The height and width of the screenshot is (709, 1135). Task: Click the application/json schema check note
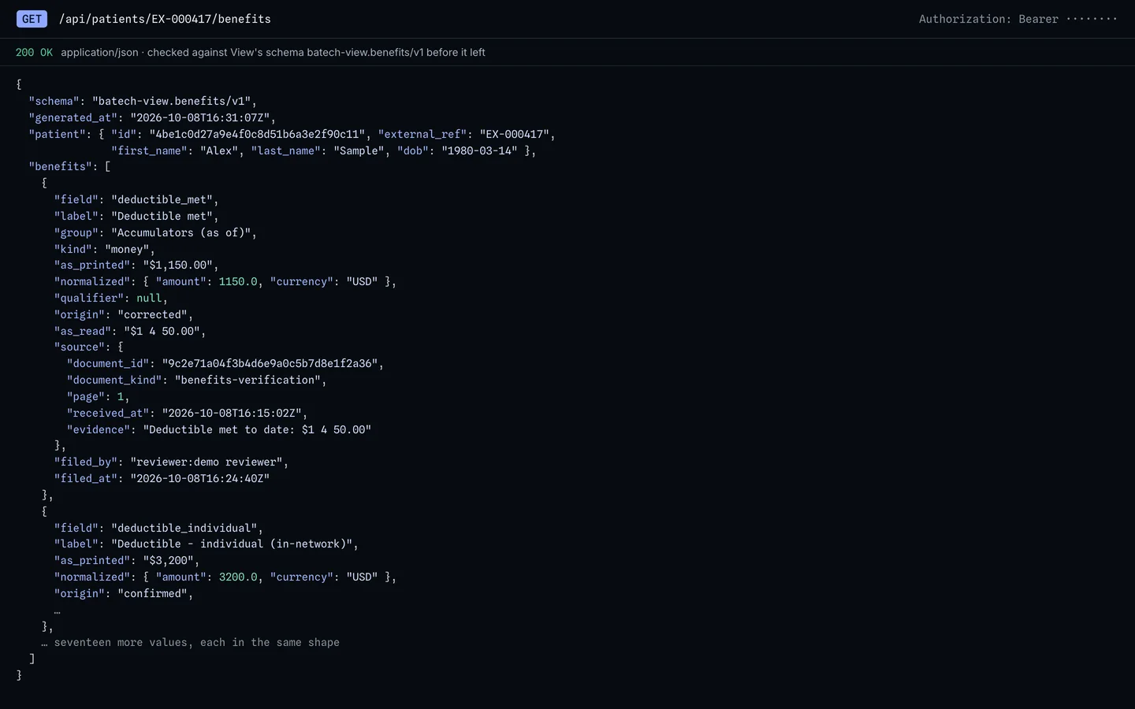273,52
